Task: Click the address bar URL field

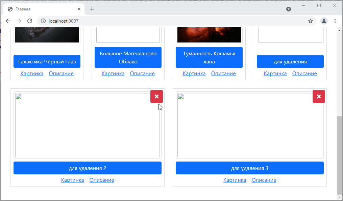Action: [169, 21]
